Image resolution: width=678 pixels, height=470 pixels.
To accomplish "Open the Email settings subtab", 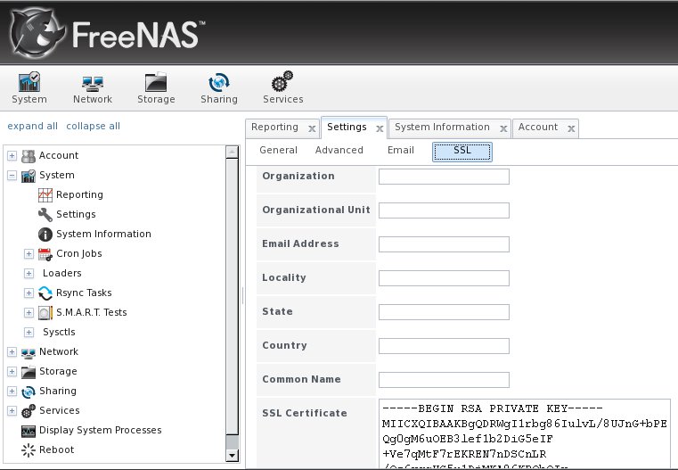I will pyautogui.click(x=400, y=150).
